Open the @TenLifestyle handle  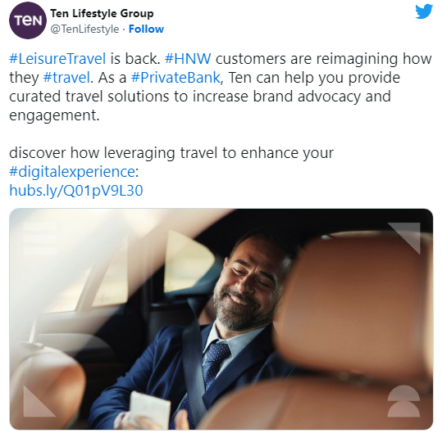pos(84,29)
